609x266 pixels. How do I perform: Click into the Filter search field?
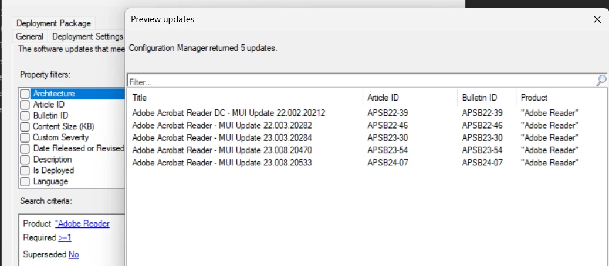(x=361, y=81)
